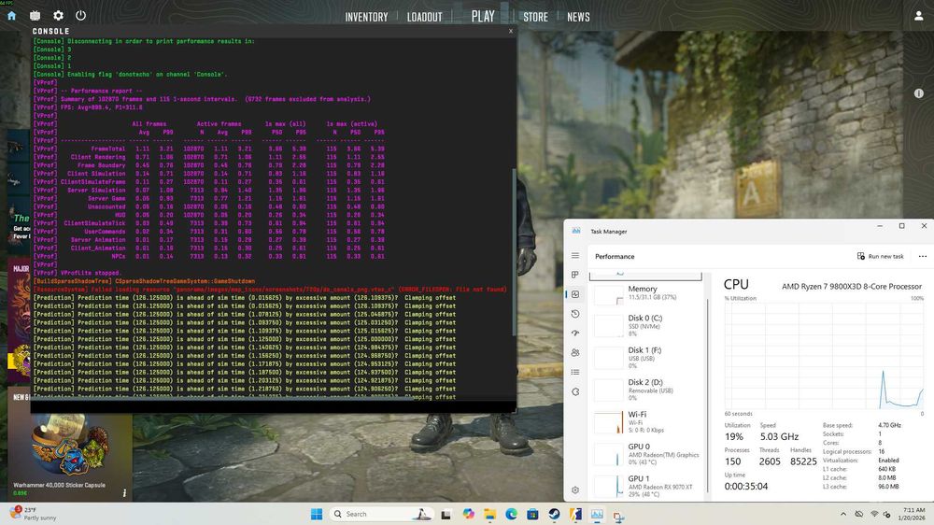Open clock showing 7:11 AM
This screenshot has width=934, height=525.
point(912,514)
